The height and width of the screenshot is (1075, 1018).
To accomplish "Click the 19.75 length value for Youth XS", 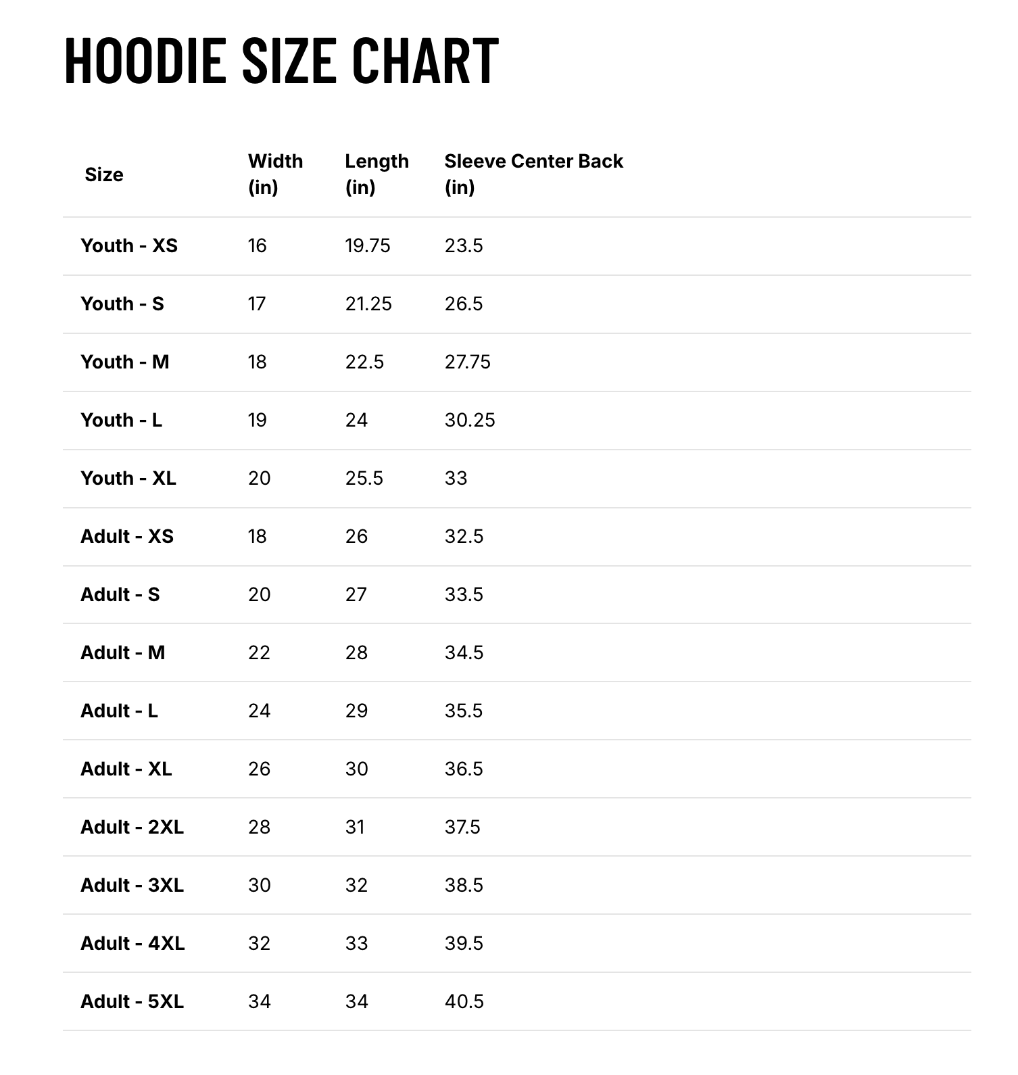I will [368, 245].
